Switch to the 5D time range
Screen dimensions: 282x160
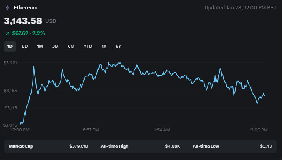tap(25, 47)
